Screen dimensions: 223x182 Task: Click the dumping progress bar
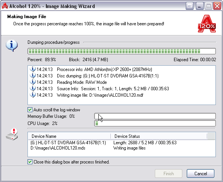tap(122, 51)
